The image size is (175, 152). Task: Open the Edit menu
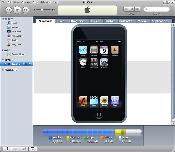9,2
